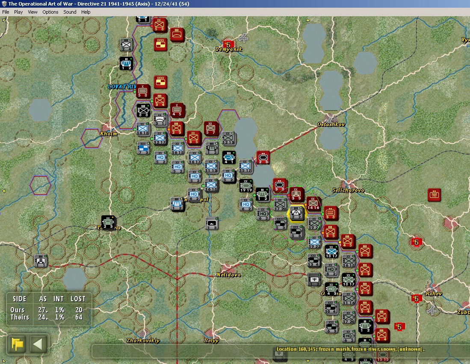This screenshot has height=364, width=470.
Task: Open the Sound menu
Action: [70, 12]
